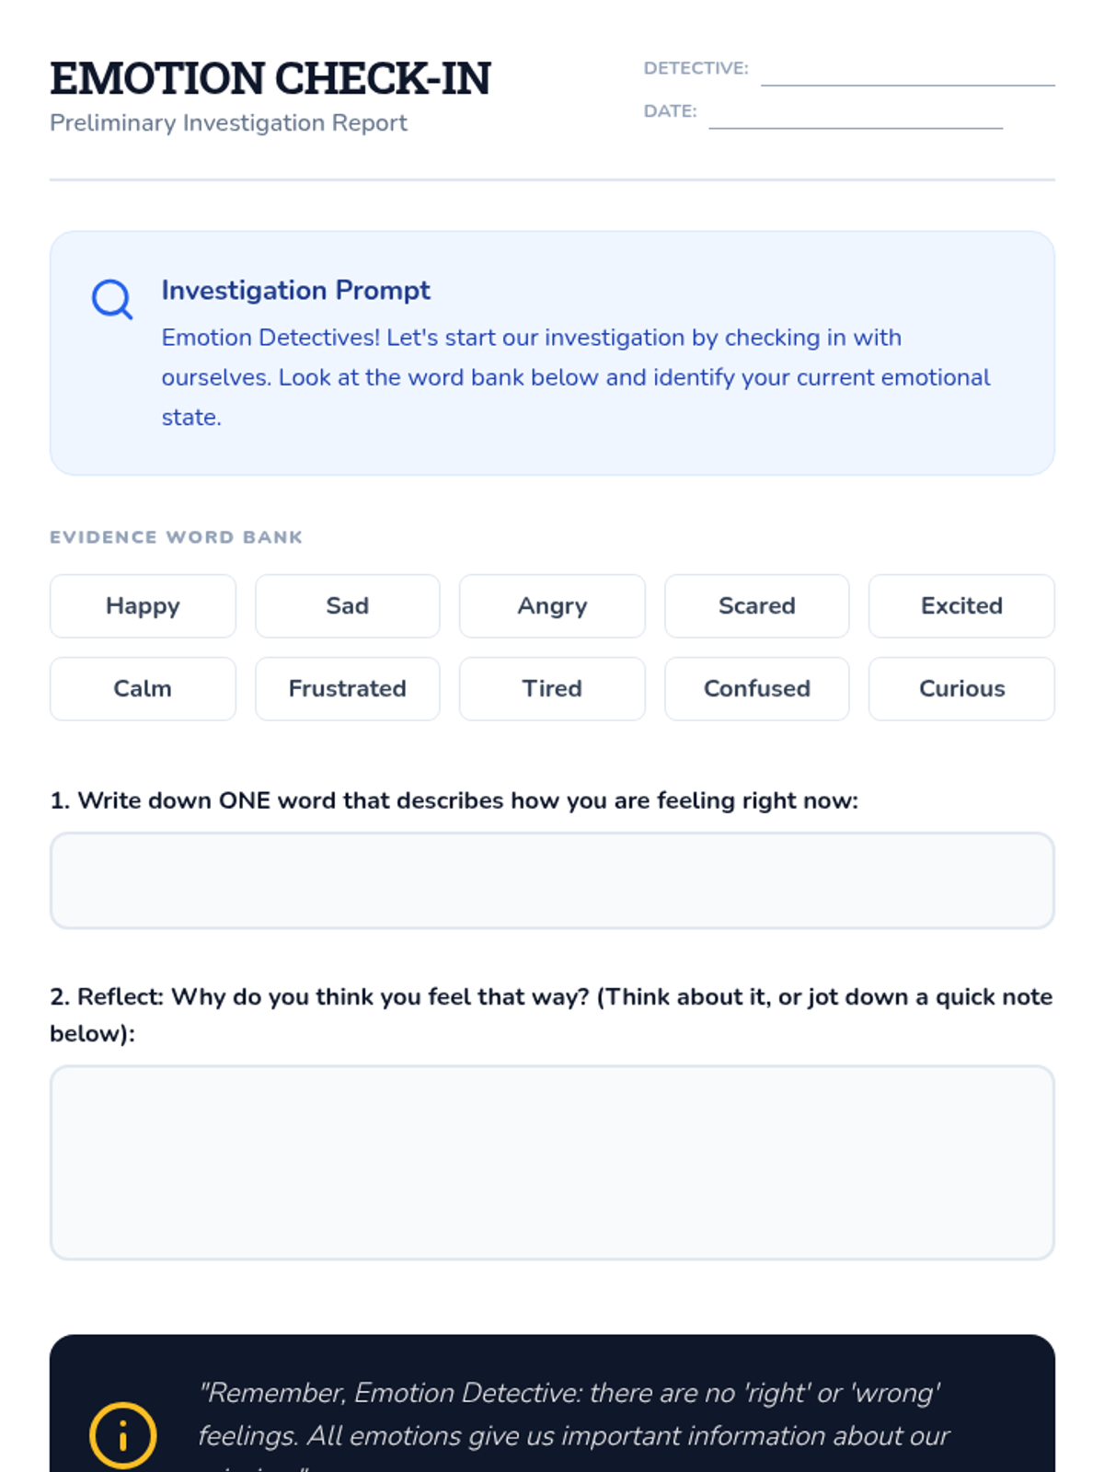Click the Preliminary Investigation Report subtitle

[228, 123]
